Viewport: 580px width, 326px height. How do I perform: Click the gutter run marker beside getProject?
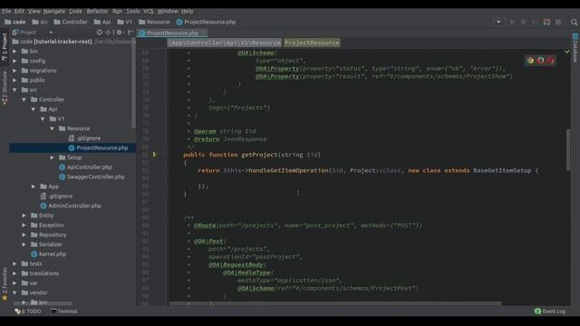pos(155,155)
